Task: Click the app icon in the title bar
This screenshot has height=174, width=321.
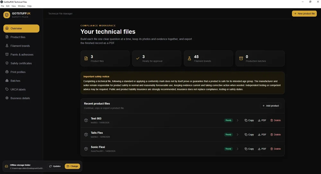Action: pyautogui.click(x=2, y=2)
